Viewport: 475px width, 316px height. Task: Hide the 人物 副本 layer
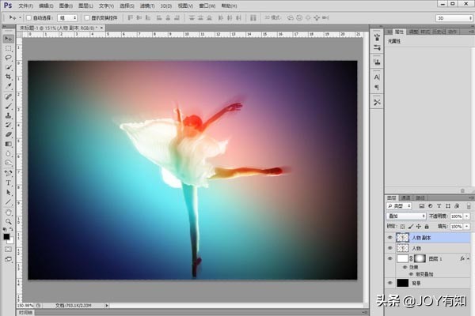389,237
